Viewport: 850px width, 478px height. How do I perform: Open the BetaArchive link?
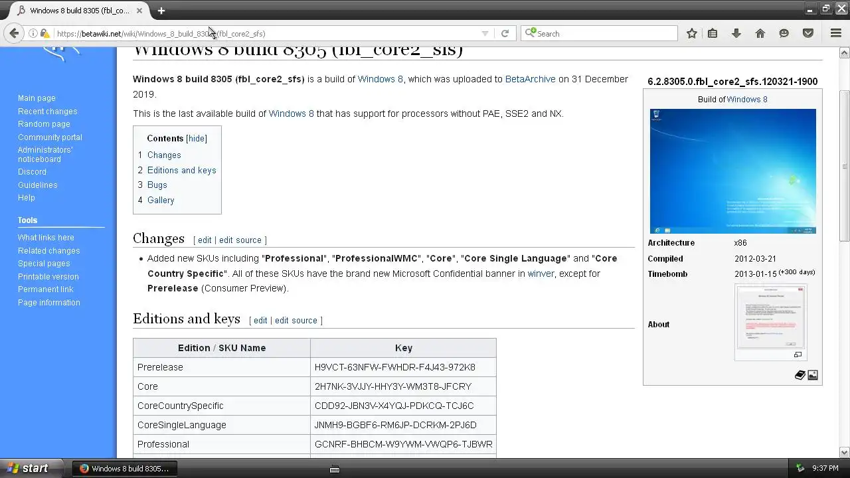coord(530,79)
